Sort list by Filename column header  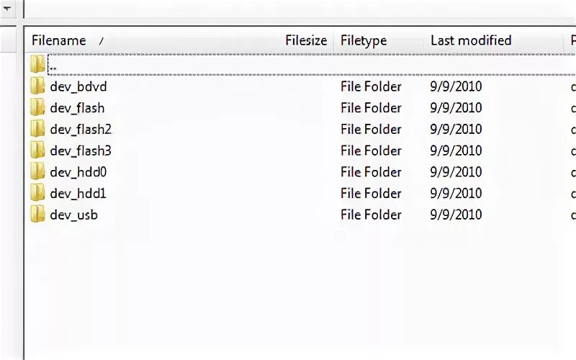pos(59,41)
